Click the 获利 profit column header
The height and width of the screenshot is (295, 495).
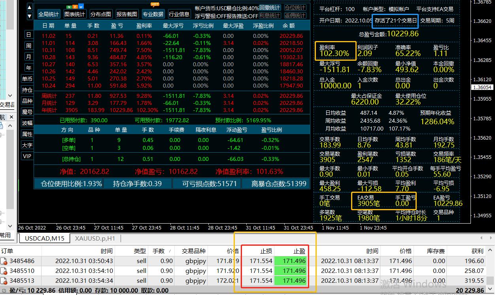(x=477, y=251)
